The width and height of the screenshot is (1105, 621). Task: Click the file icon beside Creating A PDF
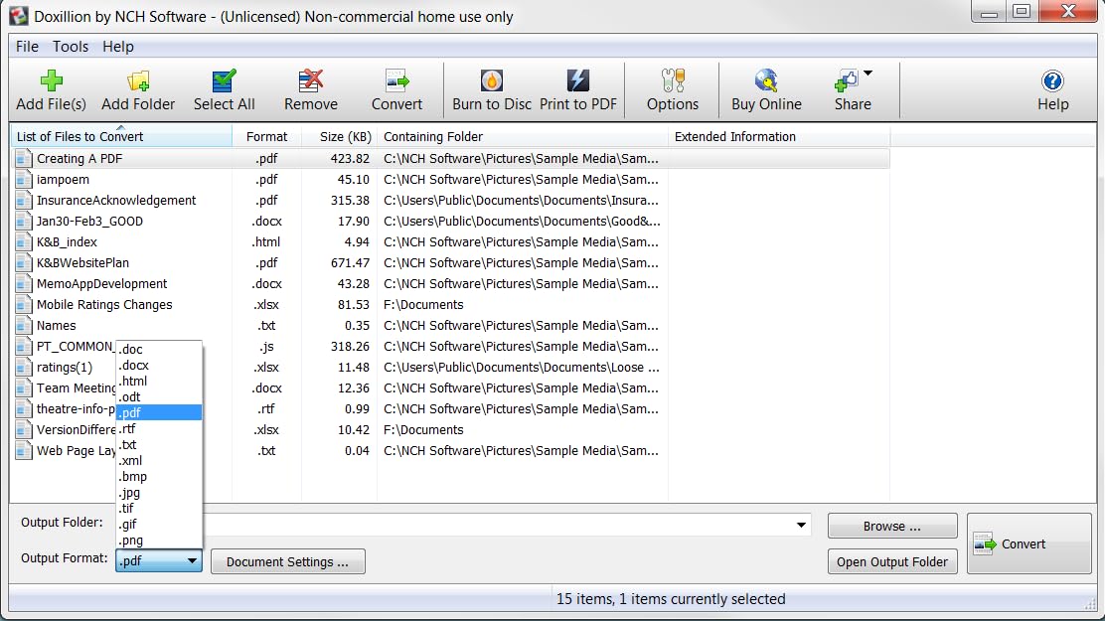(x=23, y=159)
